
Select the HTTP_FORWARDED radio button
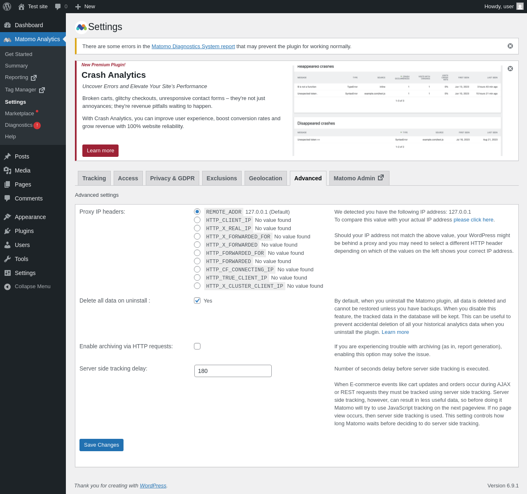(197, 261)
